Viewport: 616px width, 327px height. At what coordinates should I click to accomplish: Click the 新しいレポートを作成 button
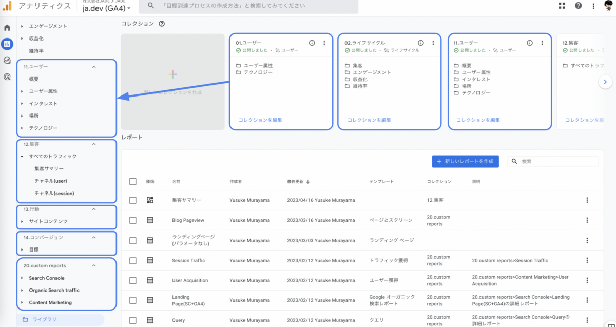[x=465, y=161]
